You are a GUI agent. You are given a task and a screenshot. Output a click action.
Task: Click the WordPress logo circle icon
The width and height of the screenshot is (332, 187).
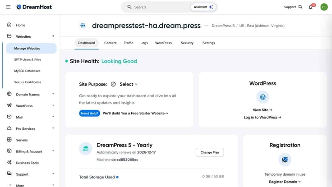pyautogui.click(x=263, y=97)
